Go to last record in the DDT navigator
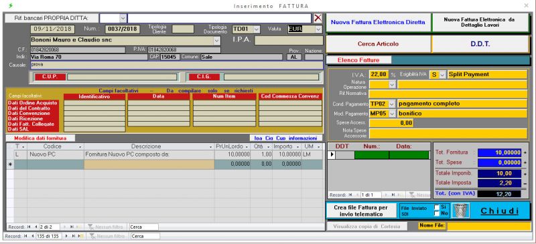The height and width of the screenshot is (244, 536). 393,195
